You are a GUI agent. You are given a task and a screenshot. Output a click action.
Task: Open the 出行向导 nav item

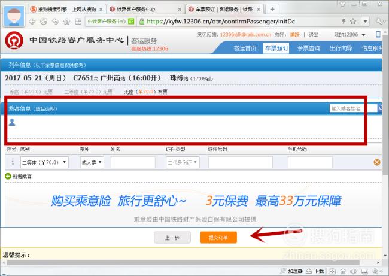[x=341, y=48]
